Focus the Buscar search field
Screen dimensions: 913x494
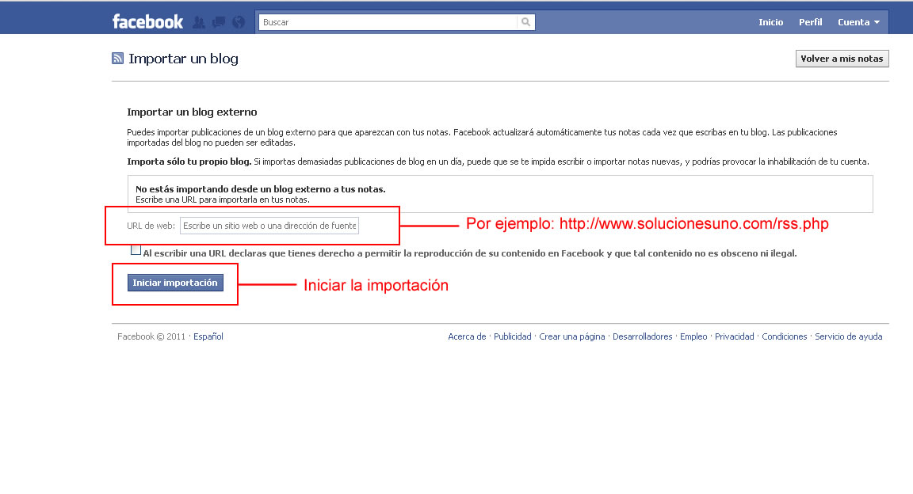coord(388,22)
